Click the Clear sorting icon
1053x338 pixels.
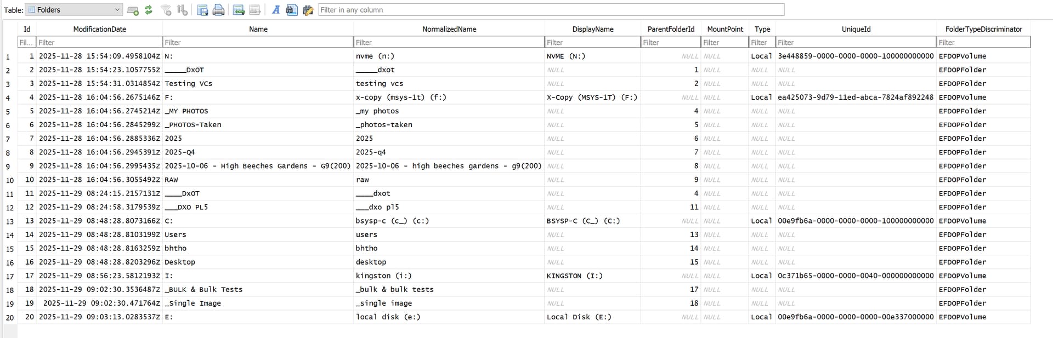click(x=183, y=10)
